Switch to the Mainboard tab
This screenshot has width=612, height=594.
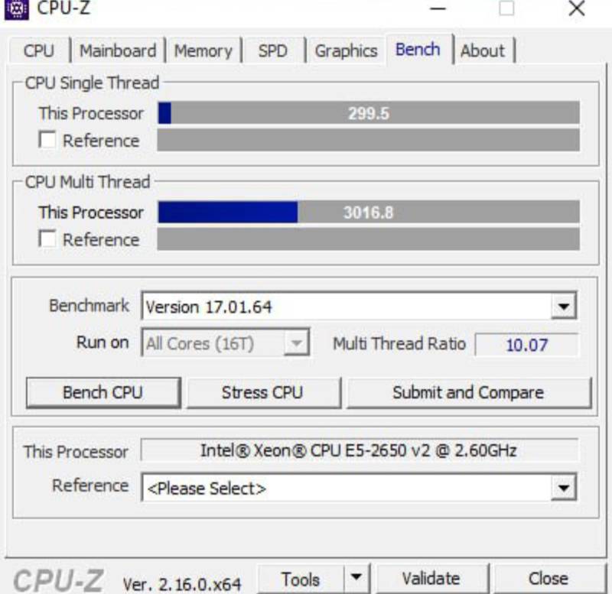(x=118, y=50)
